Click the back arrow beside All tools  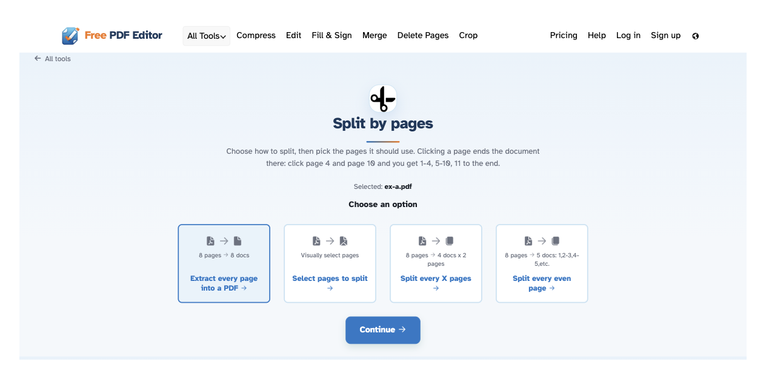tap(38, 59)
